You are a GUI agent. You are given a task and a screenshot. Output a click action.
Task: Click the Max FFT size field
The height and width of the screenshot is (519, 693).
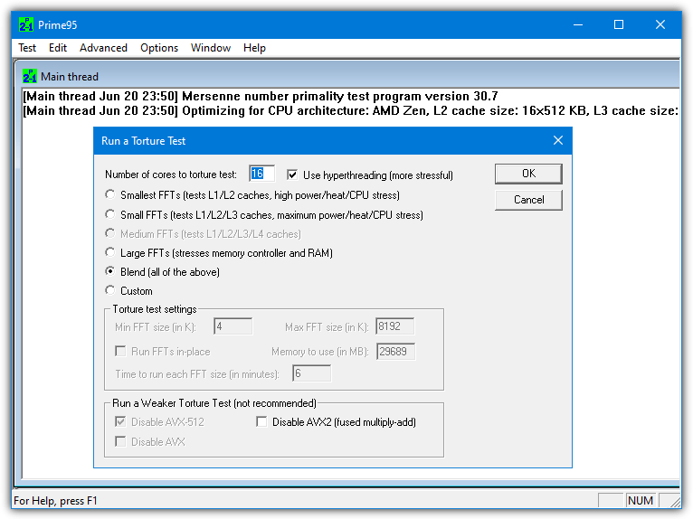pyautogui.click(x=395, y=326)
